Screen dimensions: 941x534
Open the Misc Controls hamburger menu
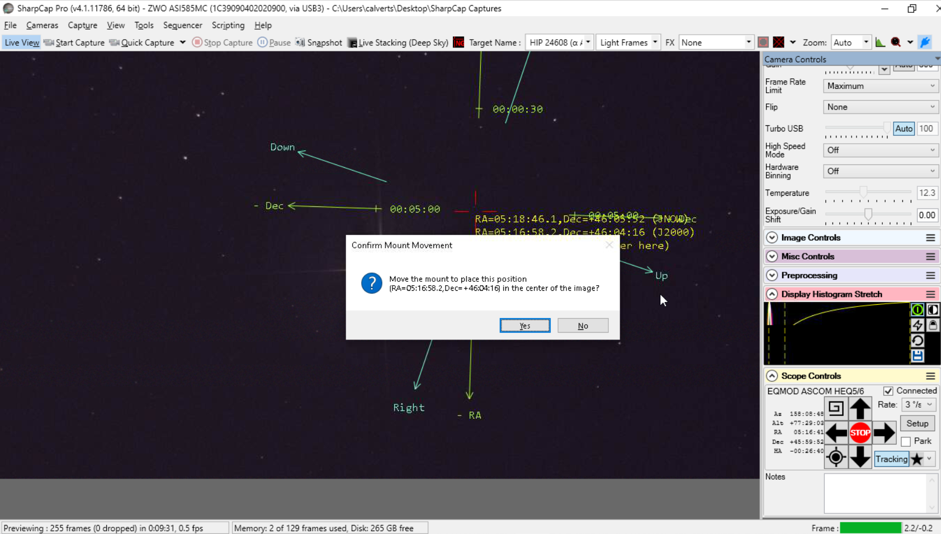930,257
